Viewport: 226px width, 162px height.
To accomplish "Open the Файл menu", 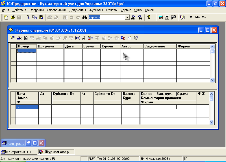I will tap(5, 10).
